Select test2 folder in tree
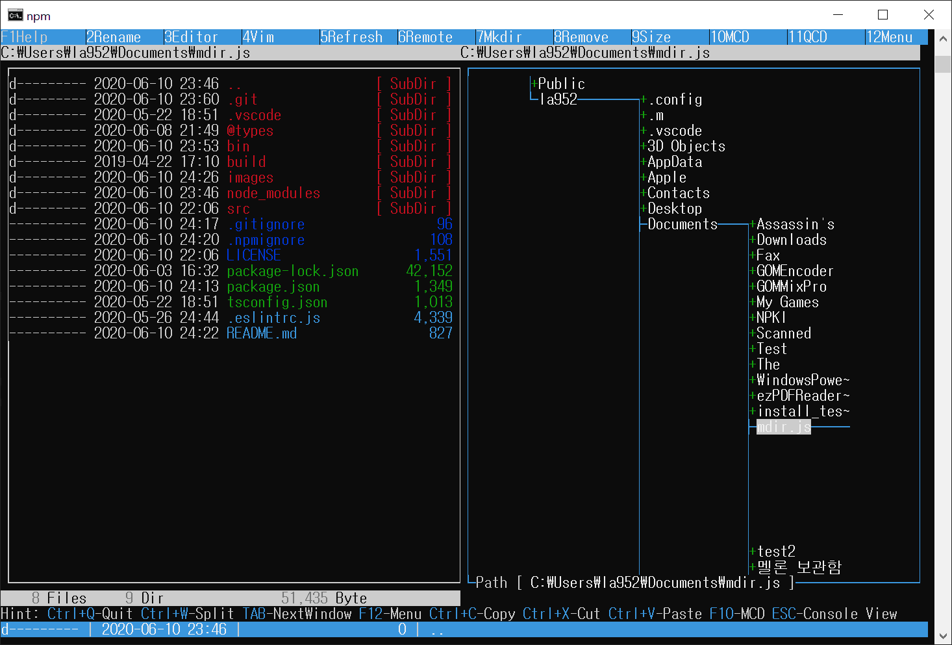 point(776,551)
